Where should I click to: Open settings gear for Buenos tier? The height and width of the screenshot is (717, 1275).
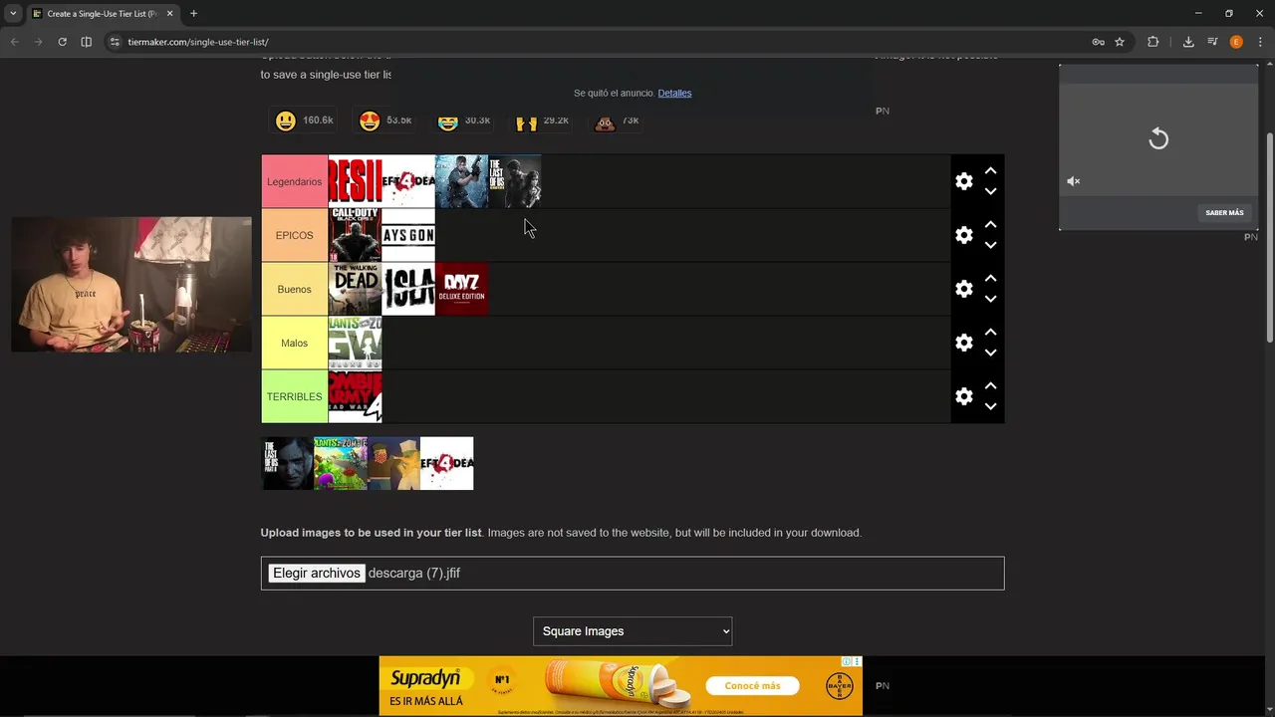[x=963, y=289]
